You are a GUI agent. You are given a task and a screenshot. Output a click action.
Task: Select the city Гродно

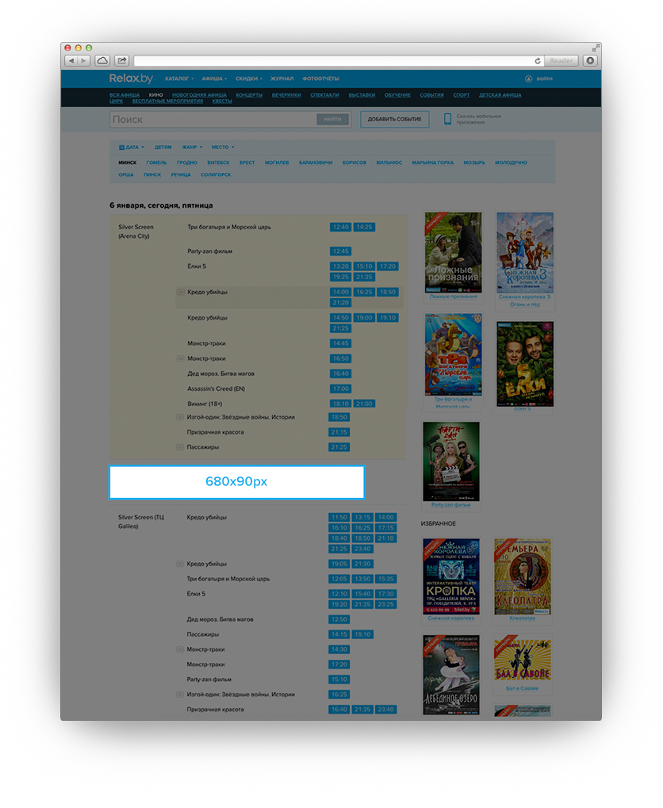[x=186, y=163]
